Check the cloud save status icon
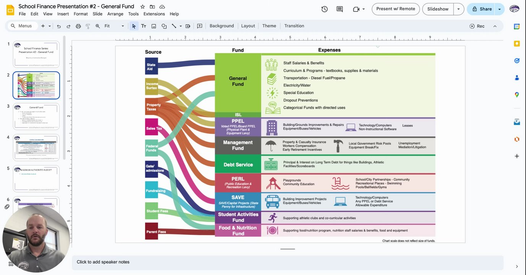The width and height of the screenshot is (526, 275). [x=162, y=6]
